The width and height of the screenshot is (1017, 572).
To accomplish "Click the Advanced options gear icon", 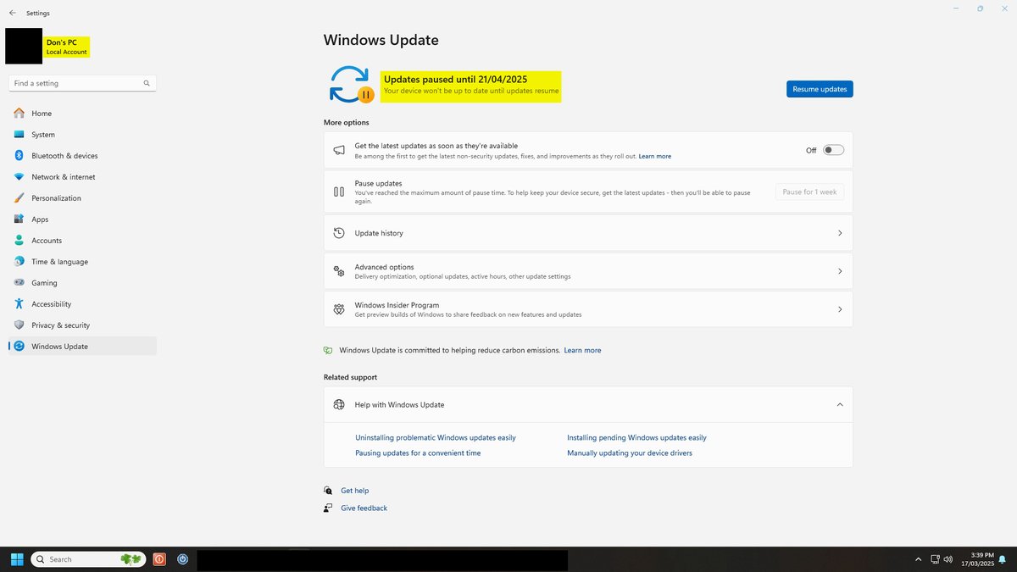I will (x=339, y=270).
